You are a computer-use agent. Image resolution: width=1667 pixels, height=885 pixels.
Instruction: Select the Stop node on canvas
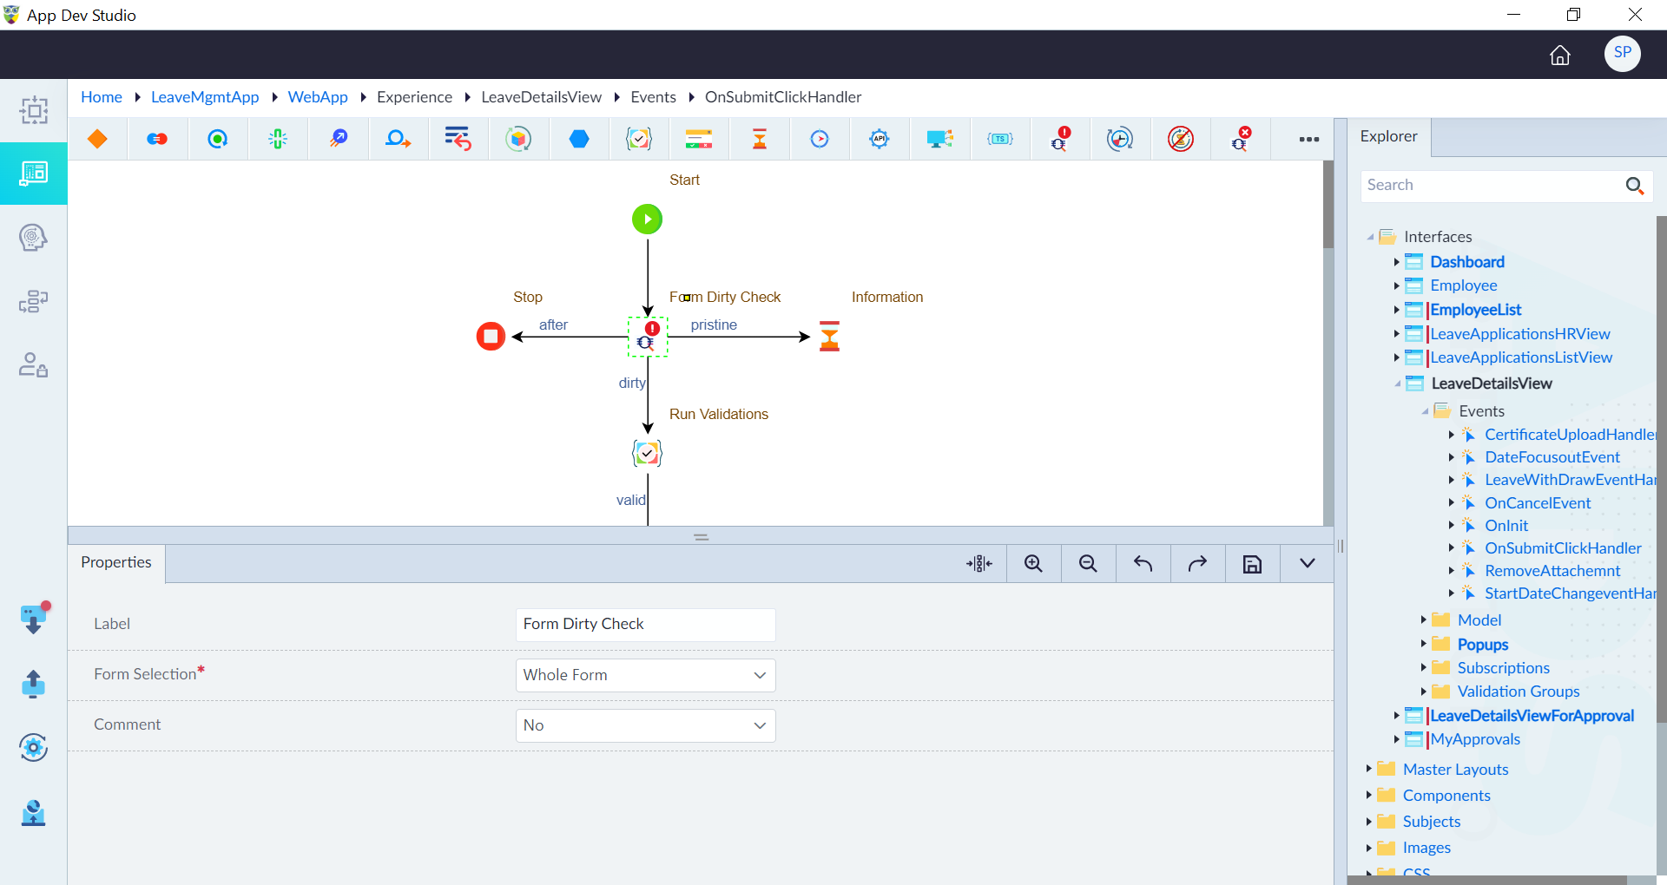tap(491, 336)
